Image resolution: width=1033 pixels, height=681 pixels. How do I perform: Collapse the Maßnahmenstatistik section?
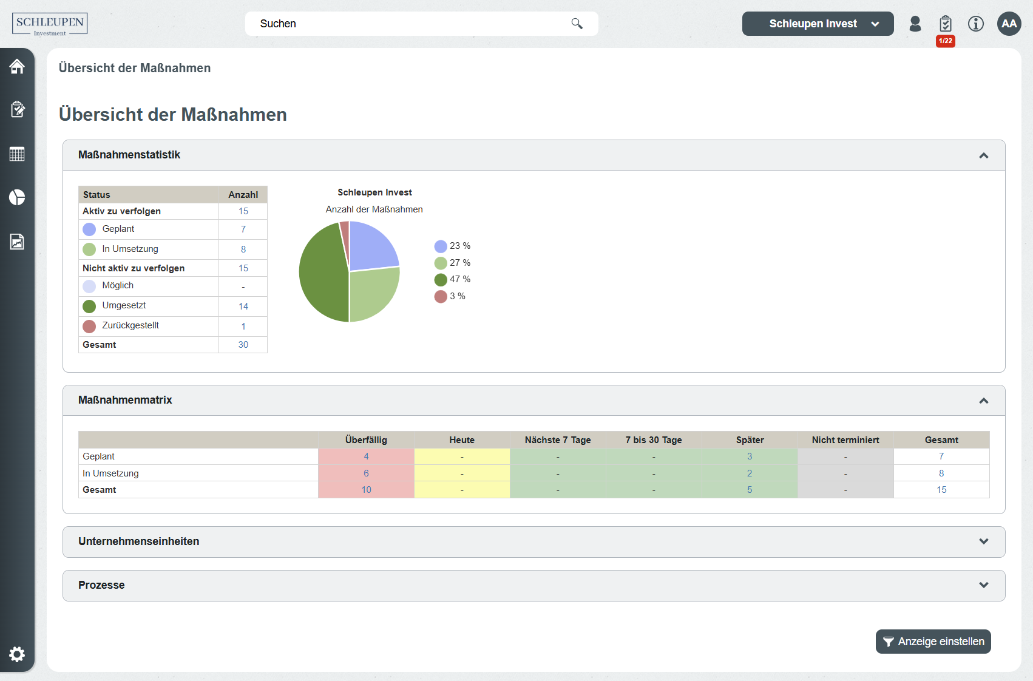coord(983,155)
